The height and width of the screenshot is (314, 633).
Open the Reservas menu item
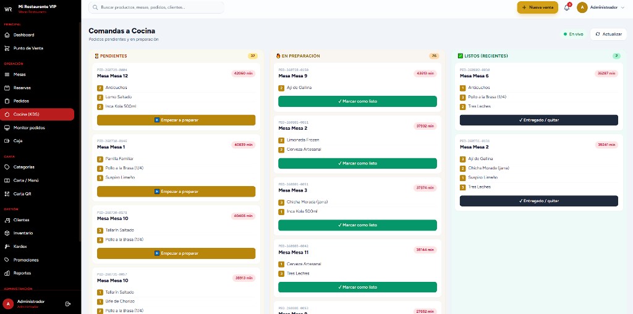coord(37,88)
